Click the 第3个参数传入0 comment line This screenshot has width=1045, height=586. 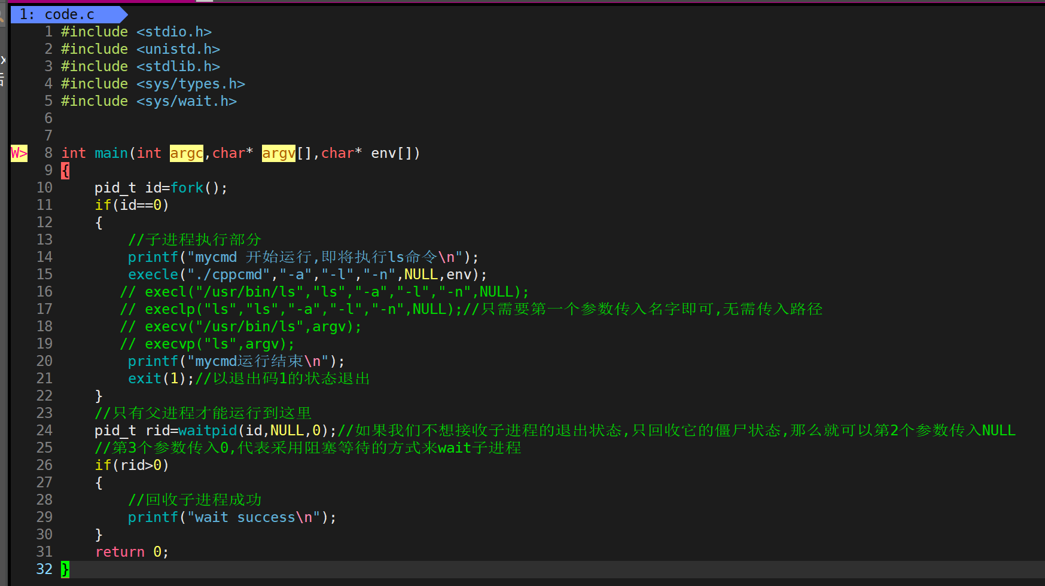pos(308,448)
